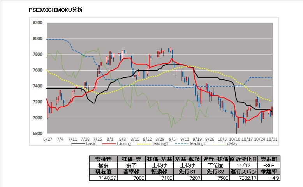Select the leading1 legend entry

pos(152,144)
